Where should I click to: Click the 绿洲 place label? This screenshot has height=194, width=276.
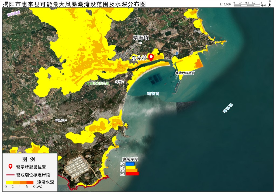click(x=119, y=82)
